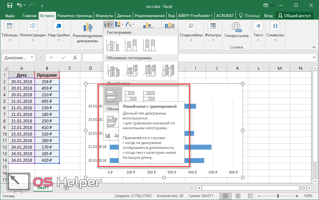This screenshot has width=319, height=200.
Task: Switch to the Главная ribbon tab
Action: pyautogui.click(x=30, y=16)
